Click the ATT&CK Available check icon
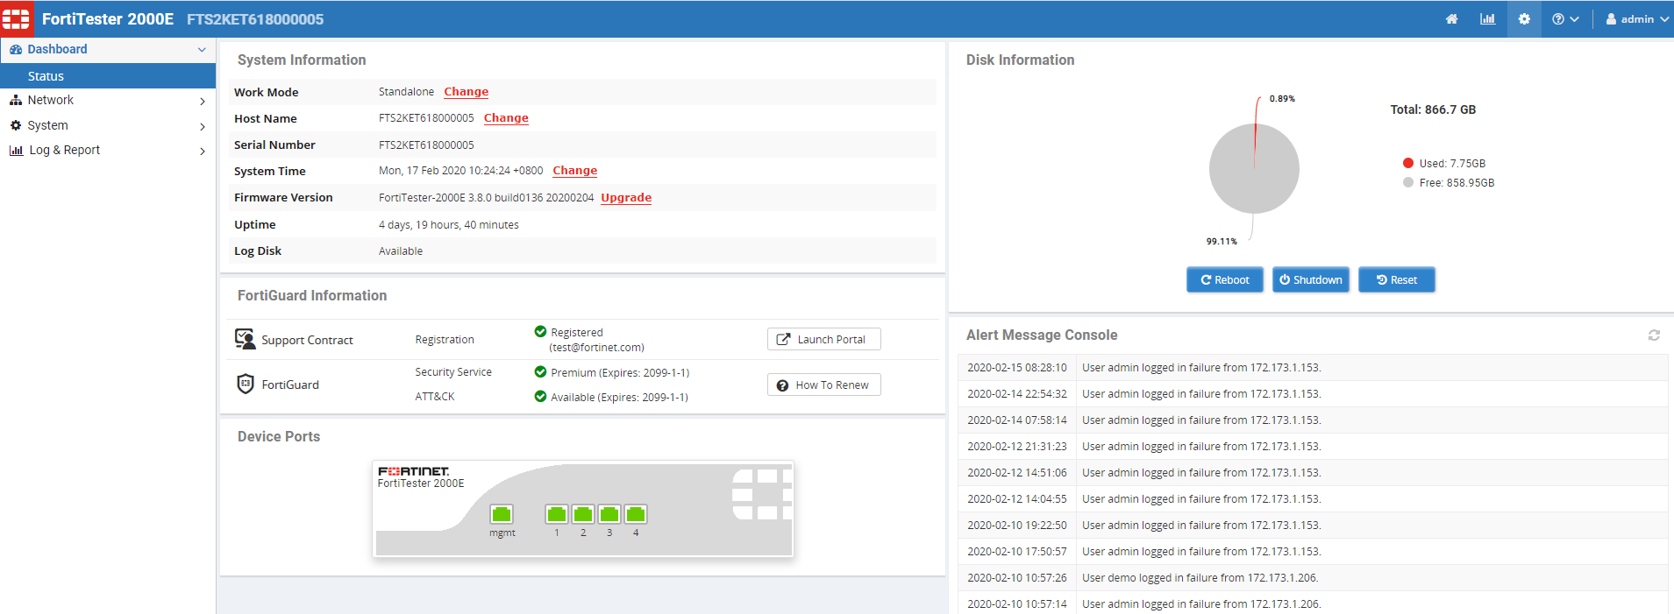The height and width of the screenshot is (614, 1674). click(541, 397)
